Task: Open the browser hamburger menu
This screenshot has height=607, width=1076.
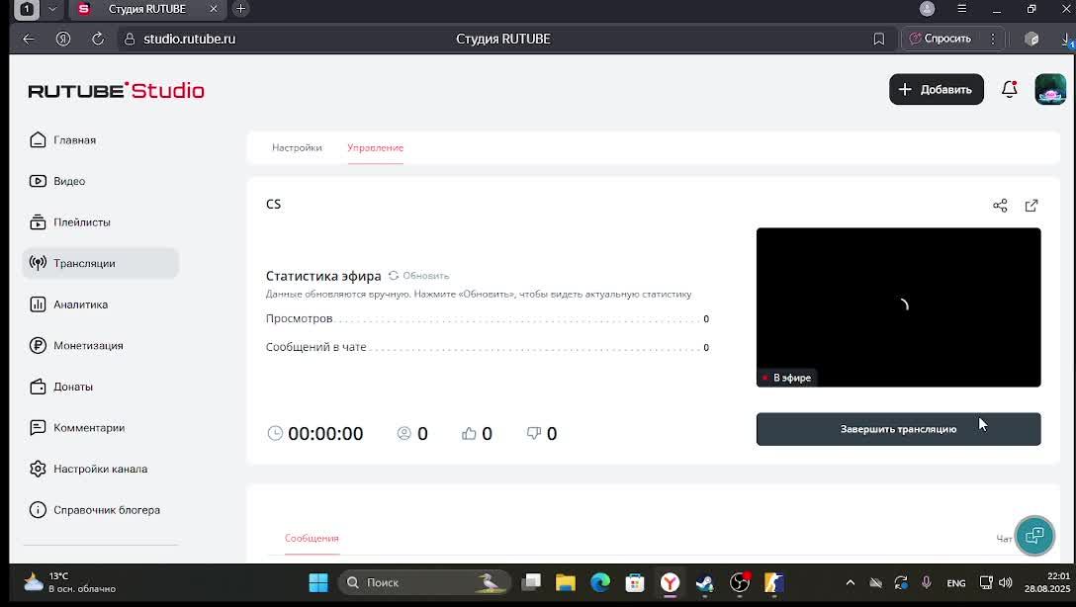Action: pyautogui.click(x=961, y=9)
